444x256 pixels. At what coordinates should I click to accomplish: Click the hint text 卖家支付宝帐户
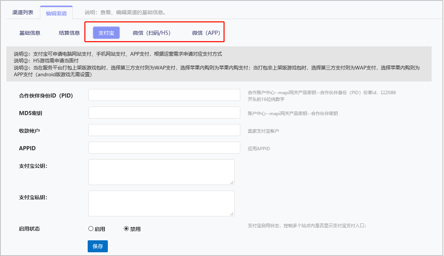[x=263, y=131]
